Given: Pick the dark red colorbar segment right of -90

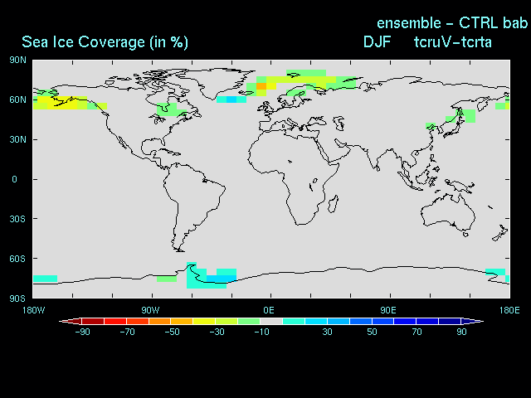Looking at the screenshot, I should (x=93, y=321).
